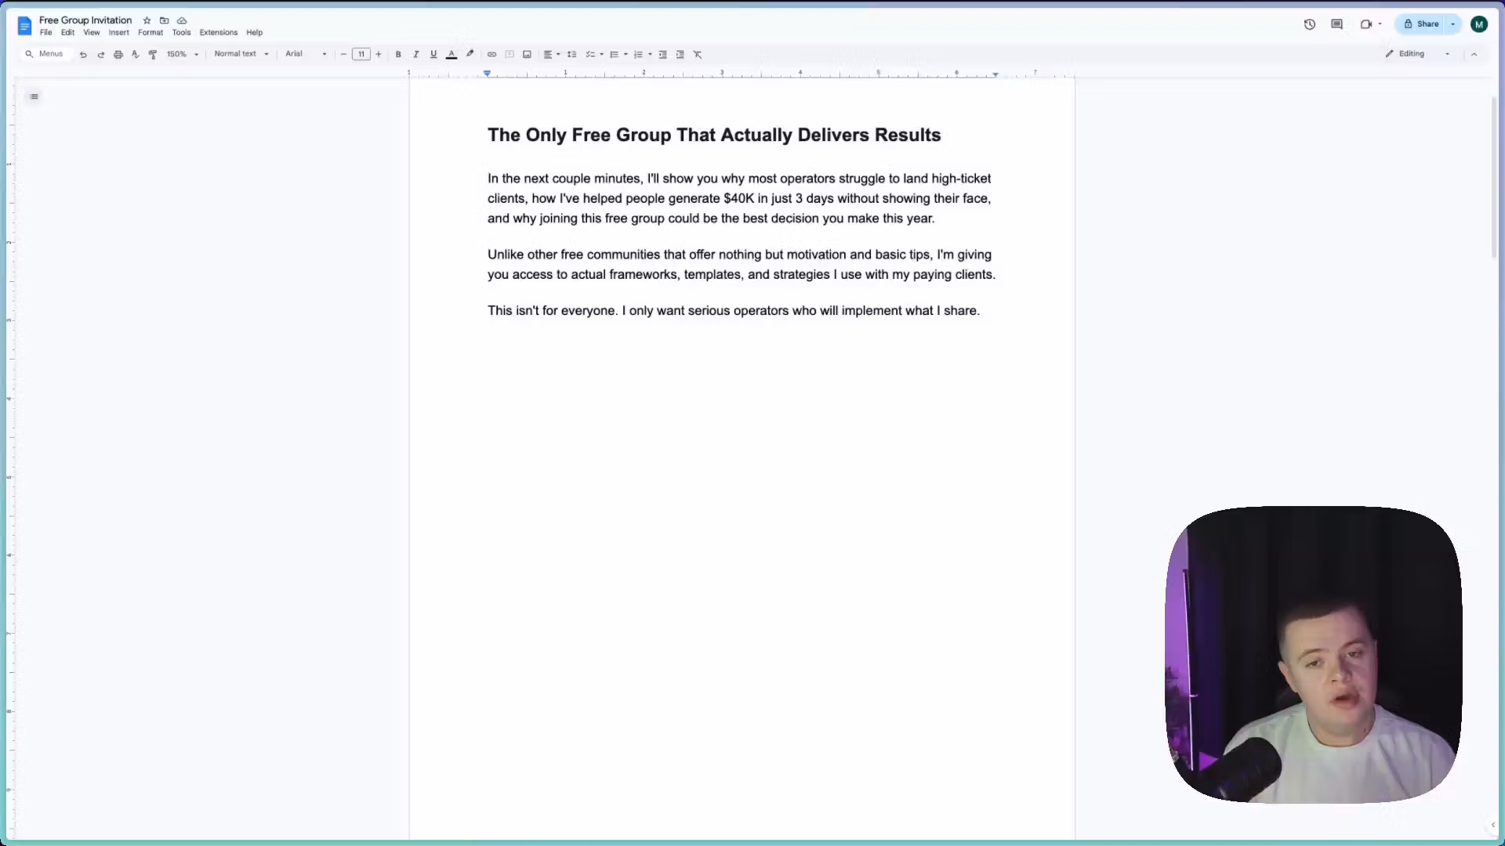Open version history clock icon
1505x846 pixels.
pos(1309,24)
